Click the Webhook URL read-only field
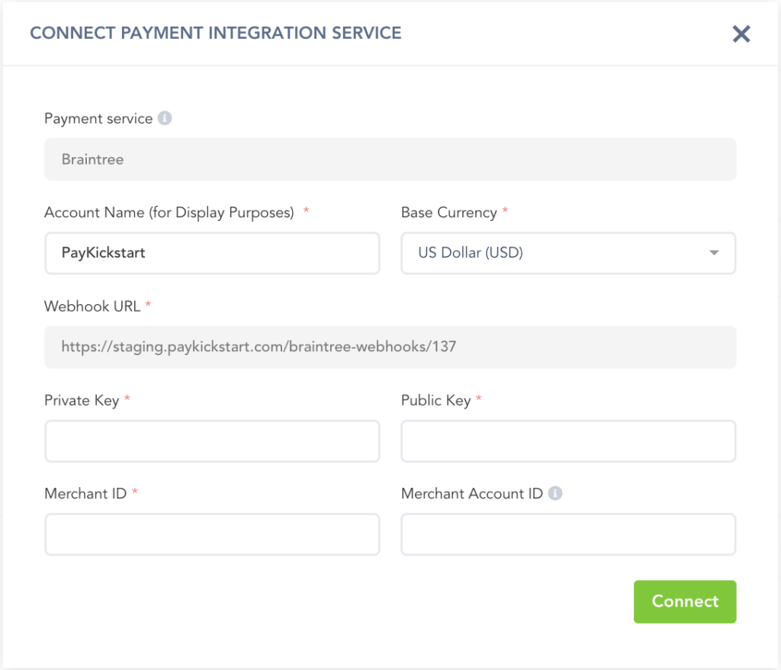 (x=390, y=347)
